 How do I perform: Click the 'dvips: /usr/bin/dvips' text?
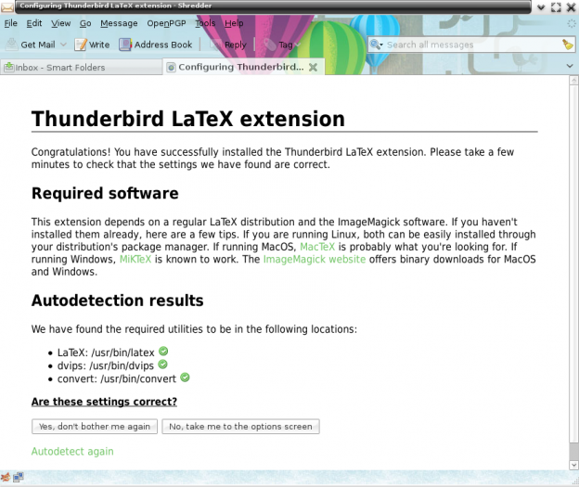coord(105,365)
